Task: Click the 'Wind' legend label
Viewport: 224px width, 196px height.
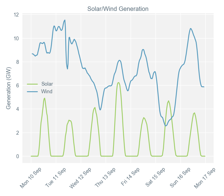Action: tap(47, 92)
